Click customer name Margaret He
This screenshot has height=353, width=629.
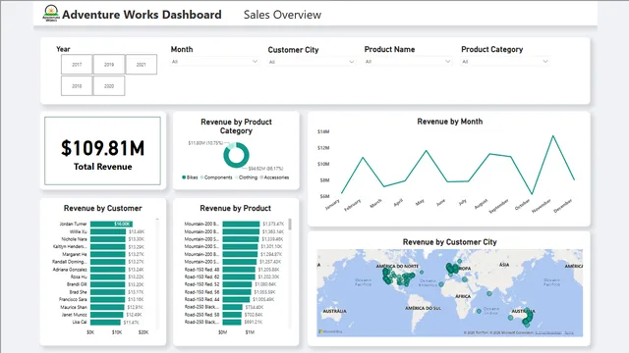click(75, 254)
